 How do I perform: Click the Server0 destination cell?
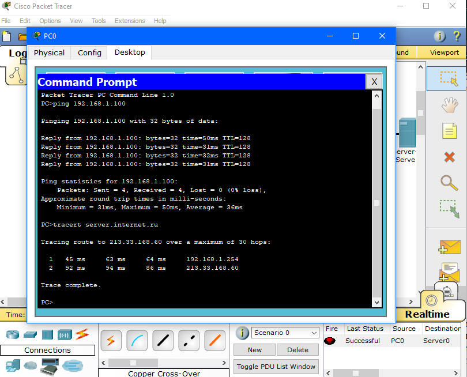[436, 341]
